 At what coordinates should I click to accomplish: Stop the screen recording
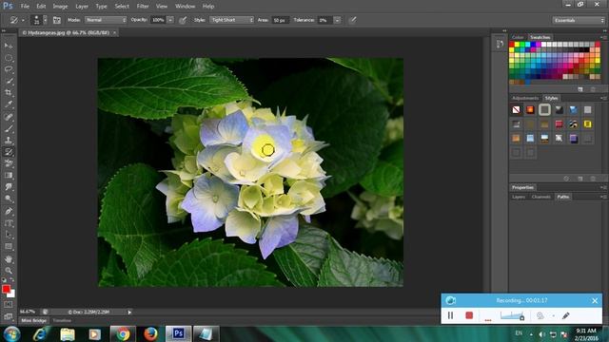(x=469, y=315)
